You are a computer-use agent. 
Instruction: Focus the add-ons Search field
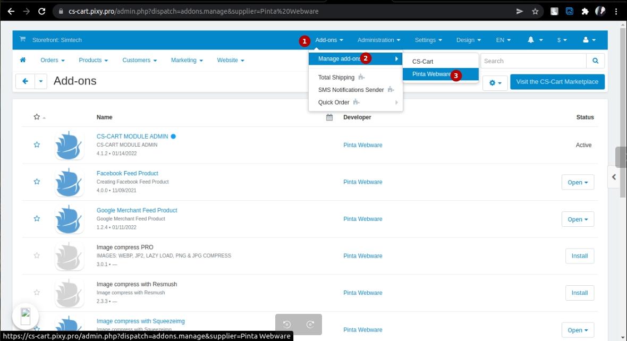click(533, 61)
